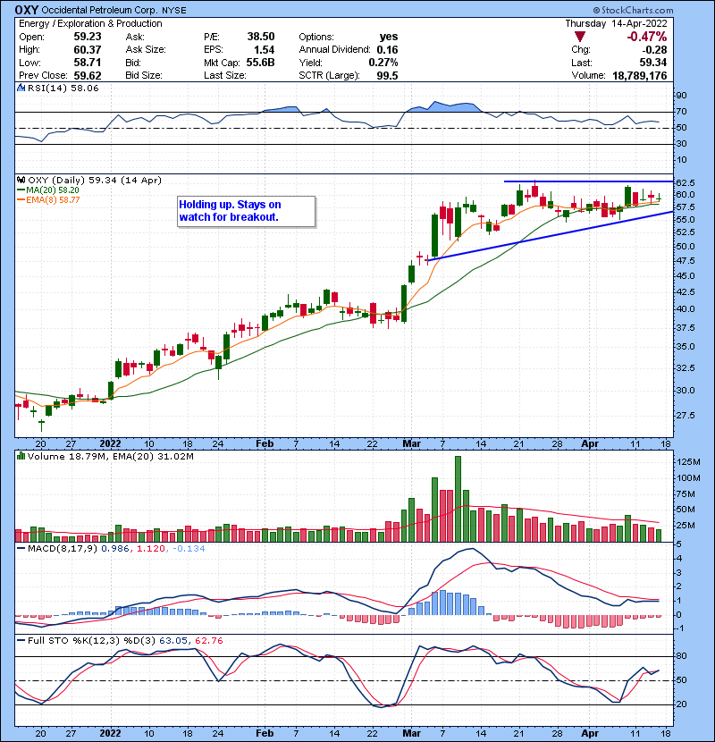Click the Mkt Cap value 55.6B

(261, 63)
